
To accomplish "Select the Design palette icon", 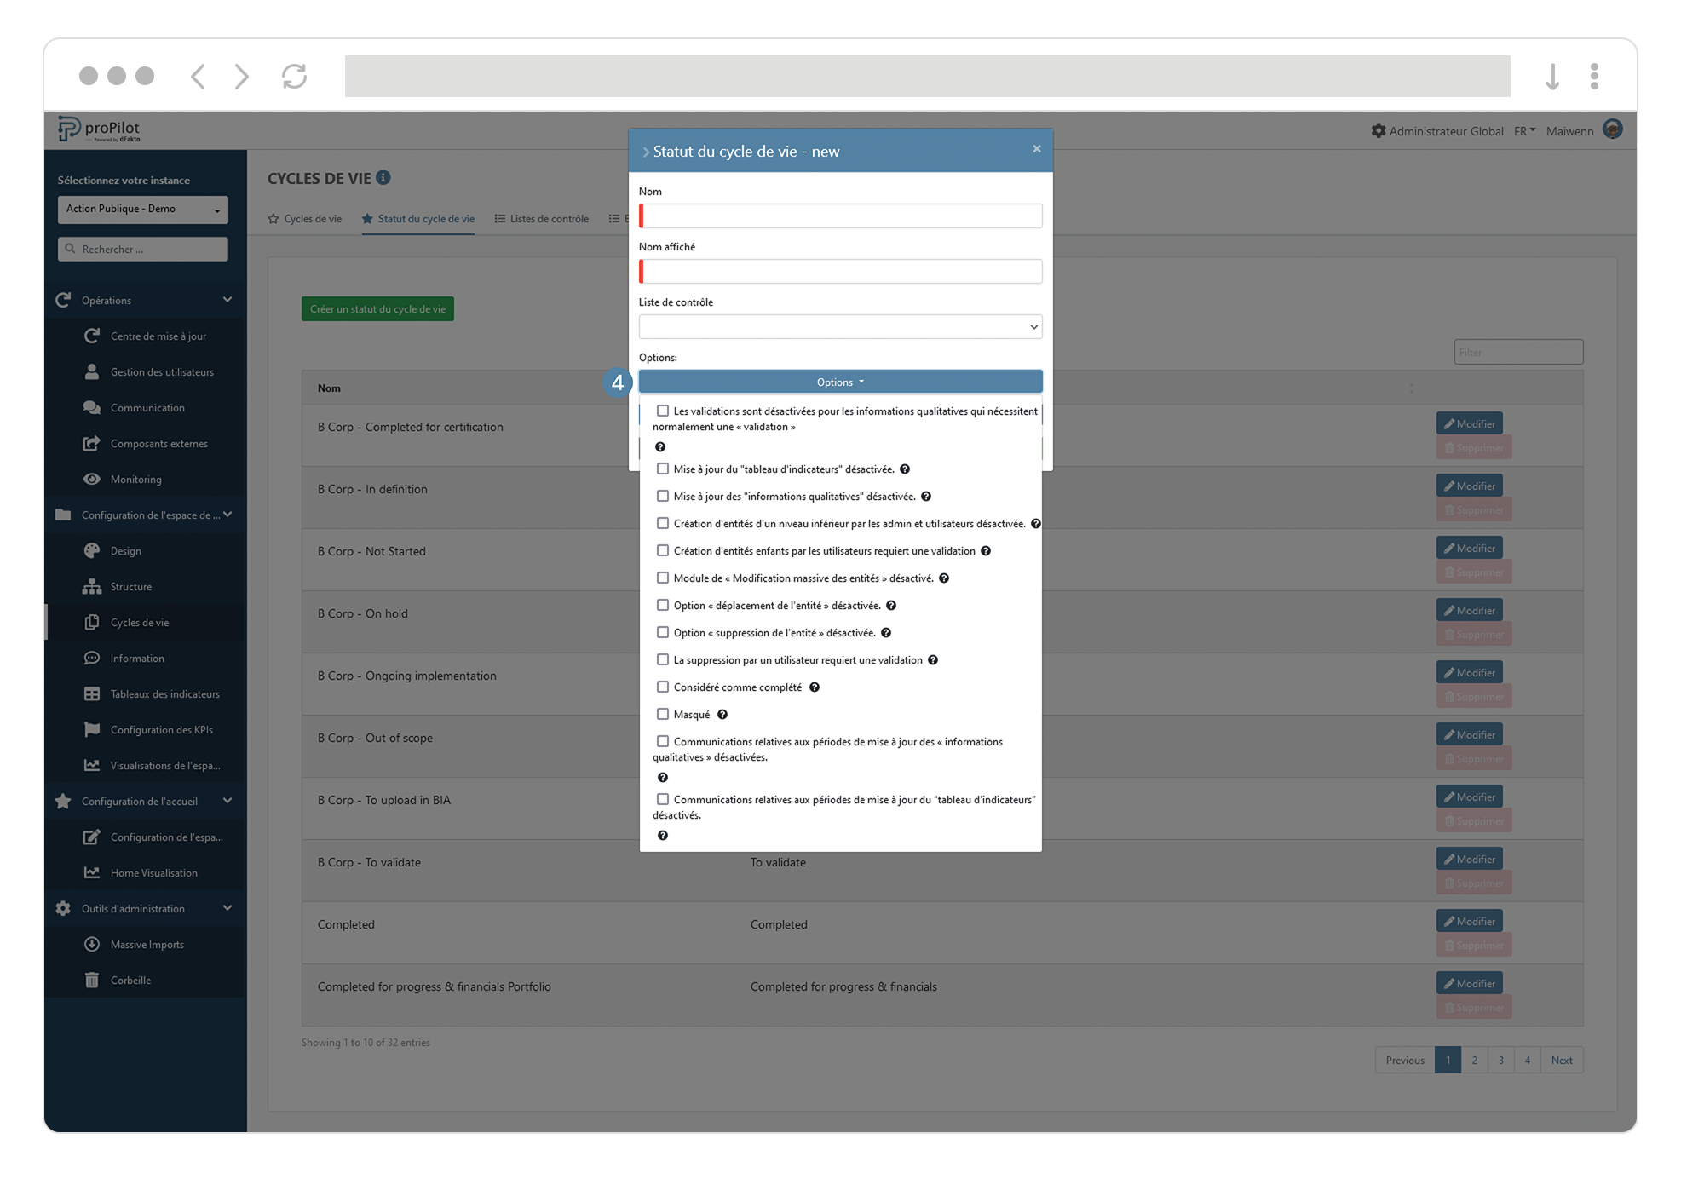I will pos(92,550).
